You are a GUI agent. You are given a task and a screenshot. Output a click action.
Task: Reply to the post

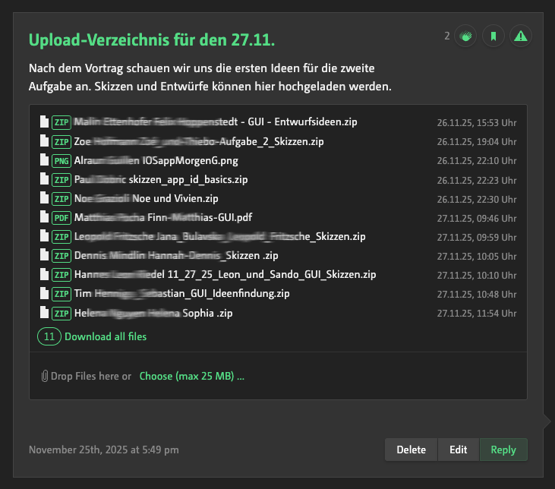click(503, 450)
